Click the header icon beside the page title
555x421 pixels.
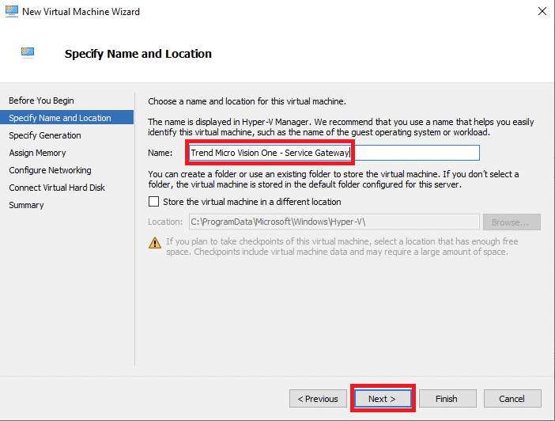[x=28, y=53]
